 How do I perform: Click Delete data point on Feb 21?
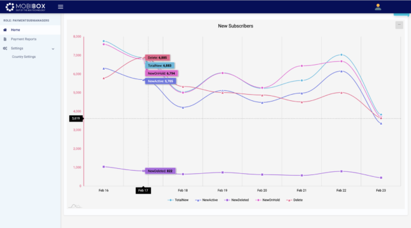coord(302,102)
